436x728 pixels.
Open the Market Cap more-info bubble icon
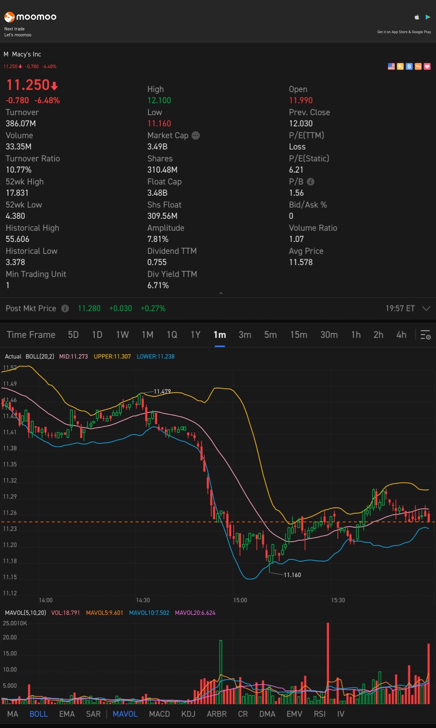tap(196, 135)
